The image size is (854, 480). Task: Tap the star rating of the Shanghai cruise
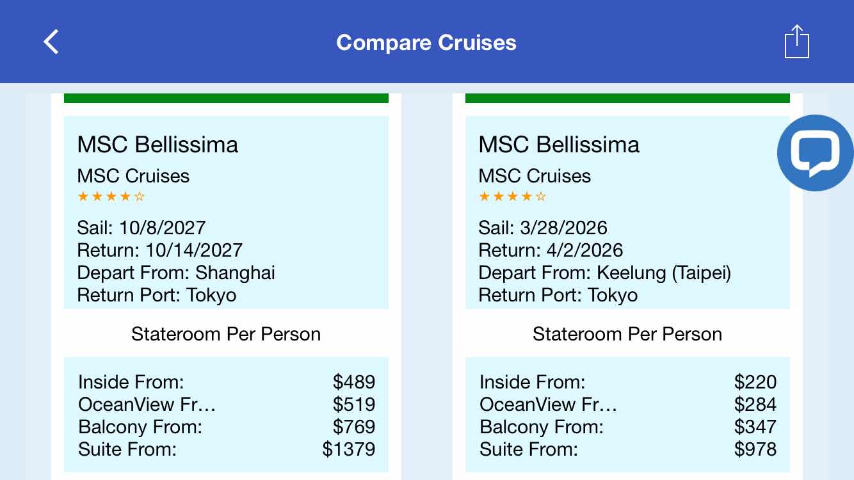tap(111, 197)
